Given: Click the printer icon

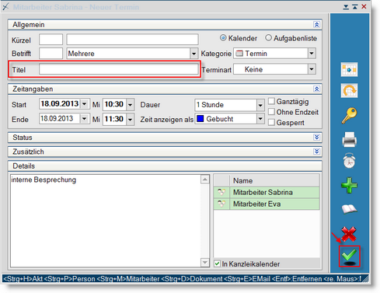Looking at the screenshot, I should [x=349, y=139].
